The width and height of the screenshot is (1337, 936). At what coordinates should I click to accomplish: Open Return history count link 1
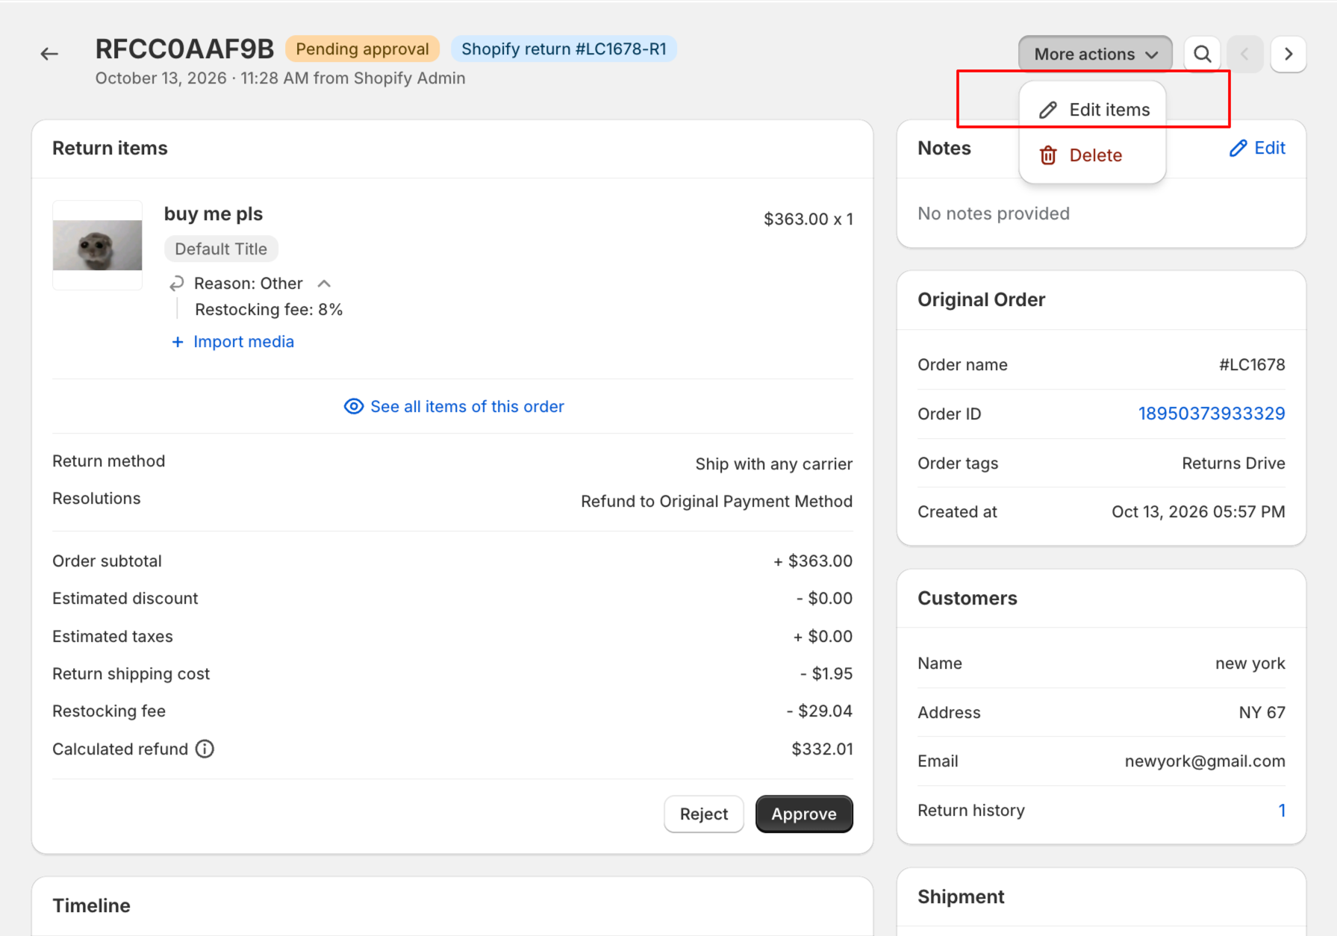[x=1282, y=811]
